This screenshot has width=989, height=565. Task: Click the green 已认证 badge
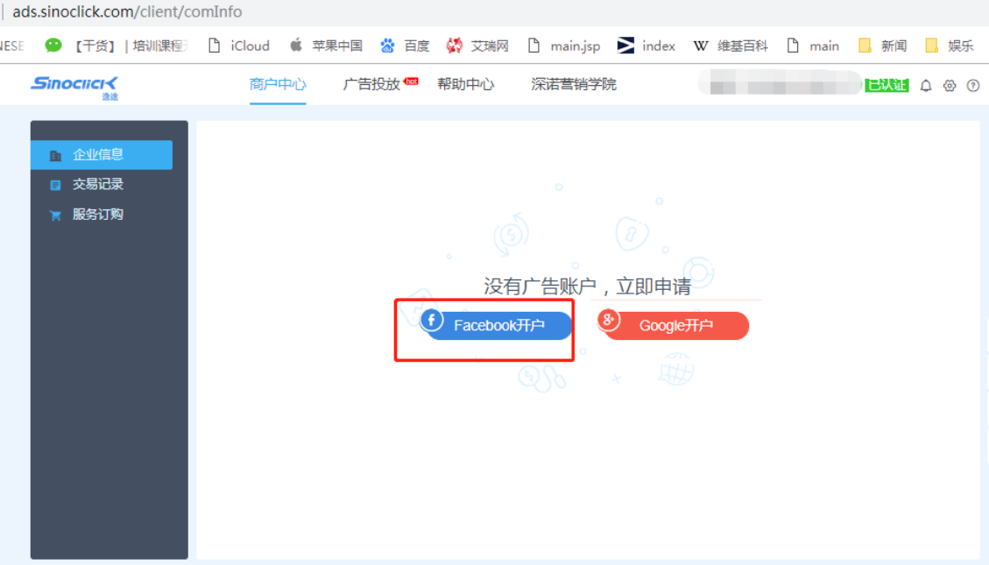tap(887, 85)
